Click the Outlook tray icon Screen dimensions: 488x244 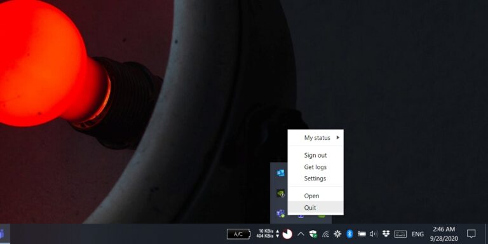281,173
